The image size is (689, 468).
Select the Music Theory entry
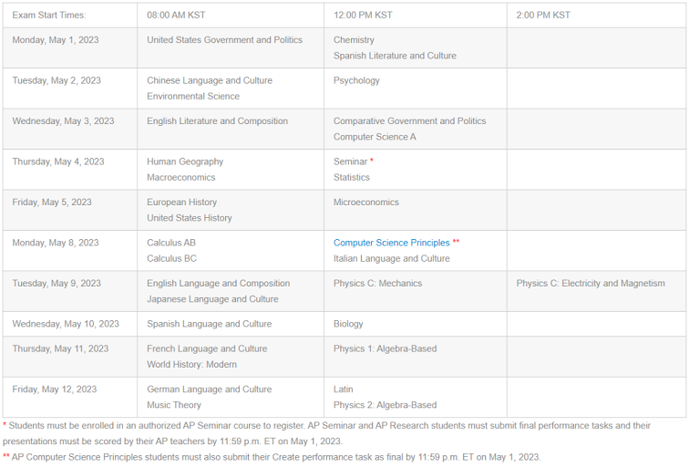[x=173, y=405]
